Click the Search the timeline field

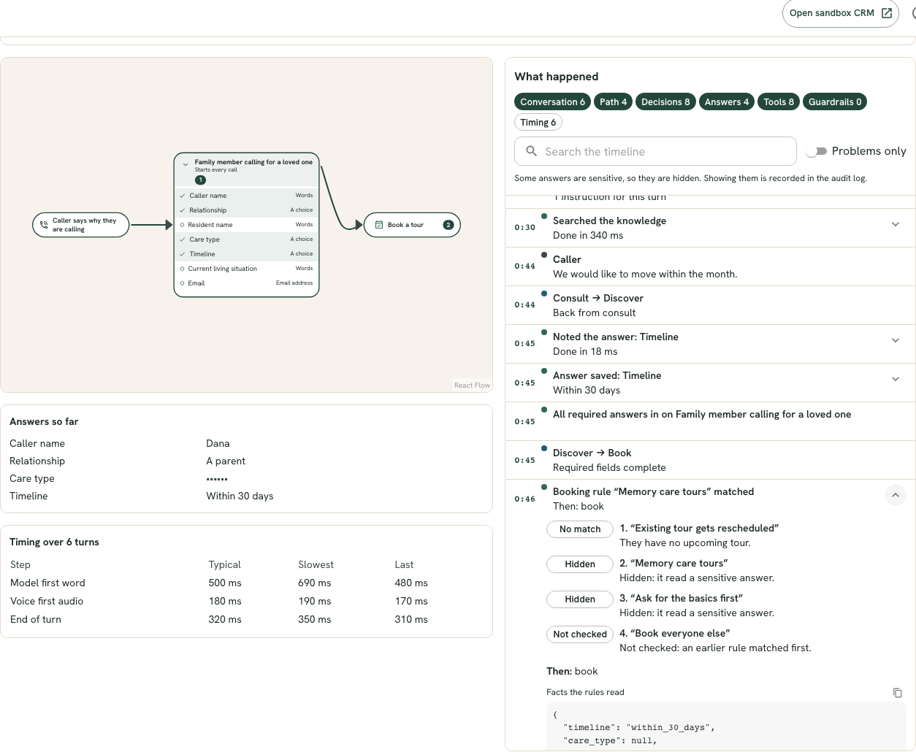(655, 151)
